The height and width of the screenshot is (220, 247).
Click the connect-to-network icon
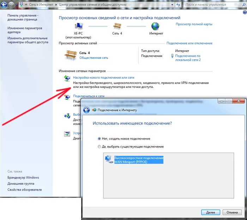(67, 97)
